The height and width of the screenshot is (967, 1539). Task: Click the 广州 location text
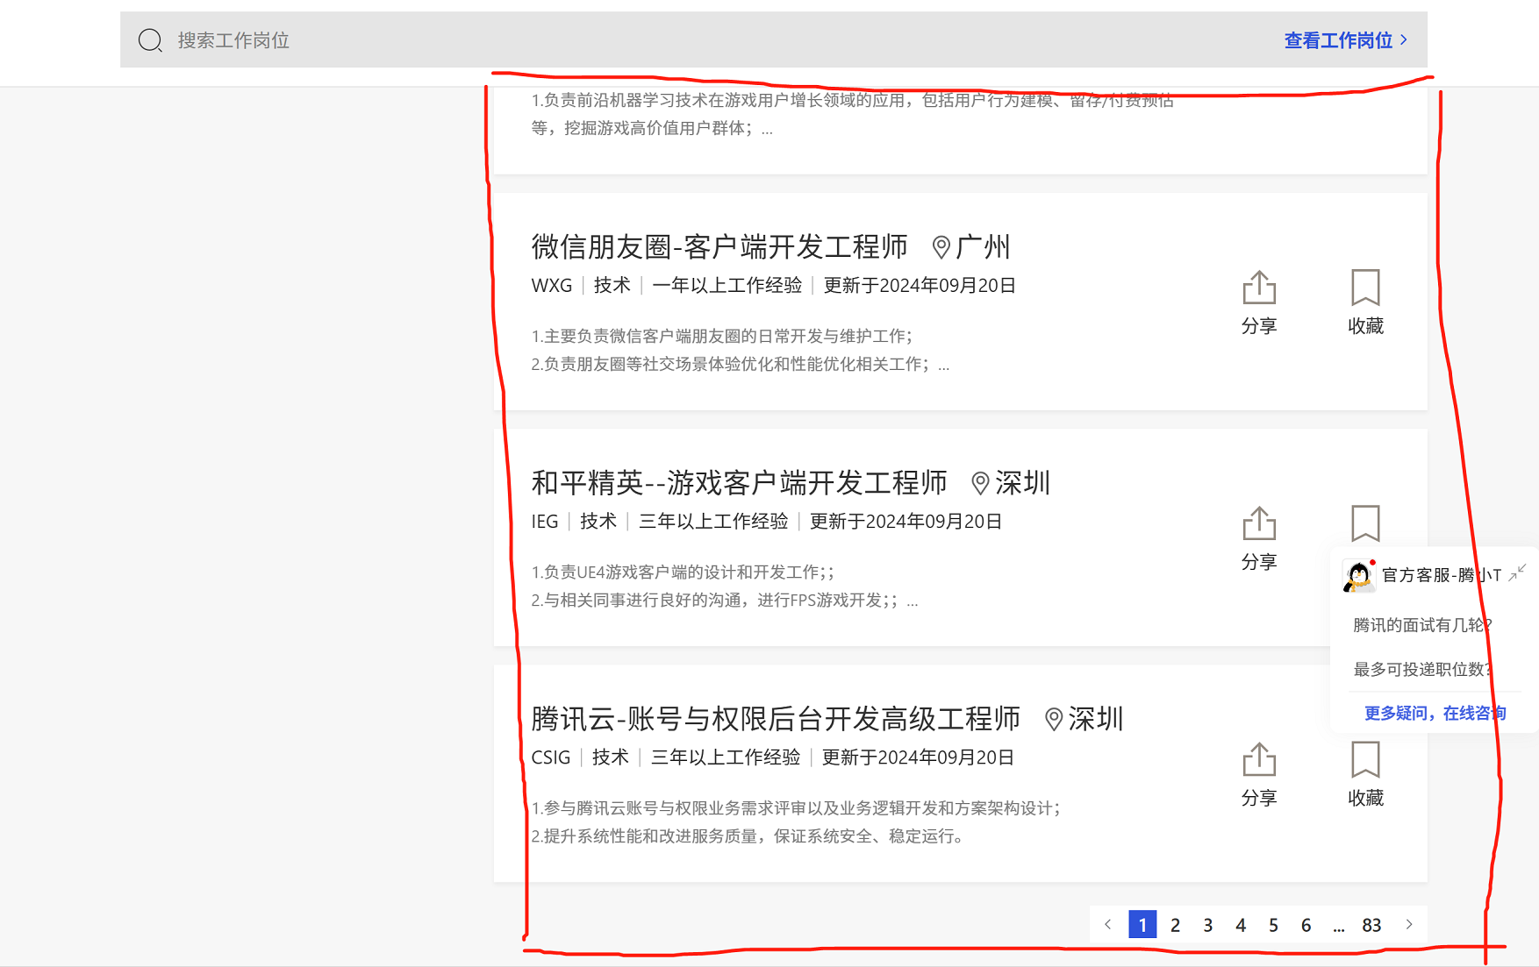point(983,247)
